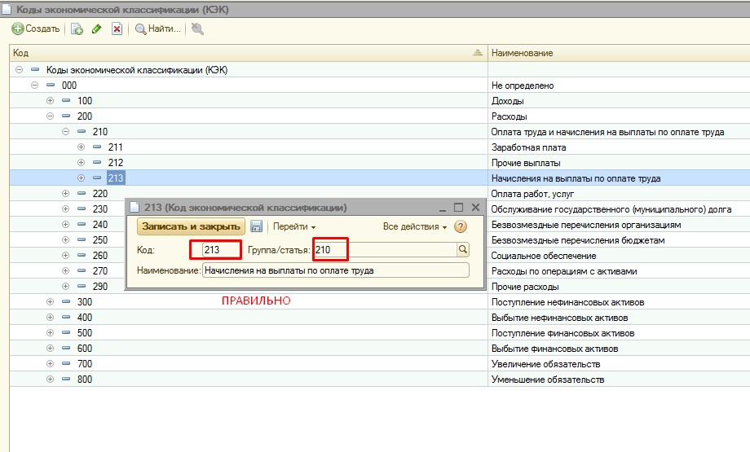
Task: Collapse the 200 Расходы node
Action: [x=50, y=116]
